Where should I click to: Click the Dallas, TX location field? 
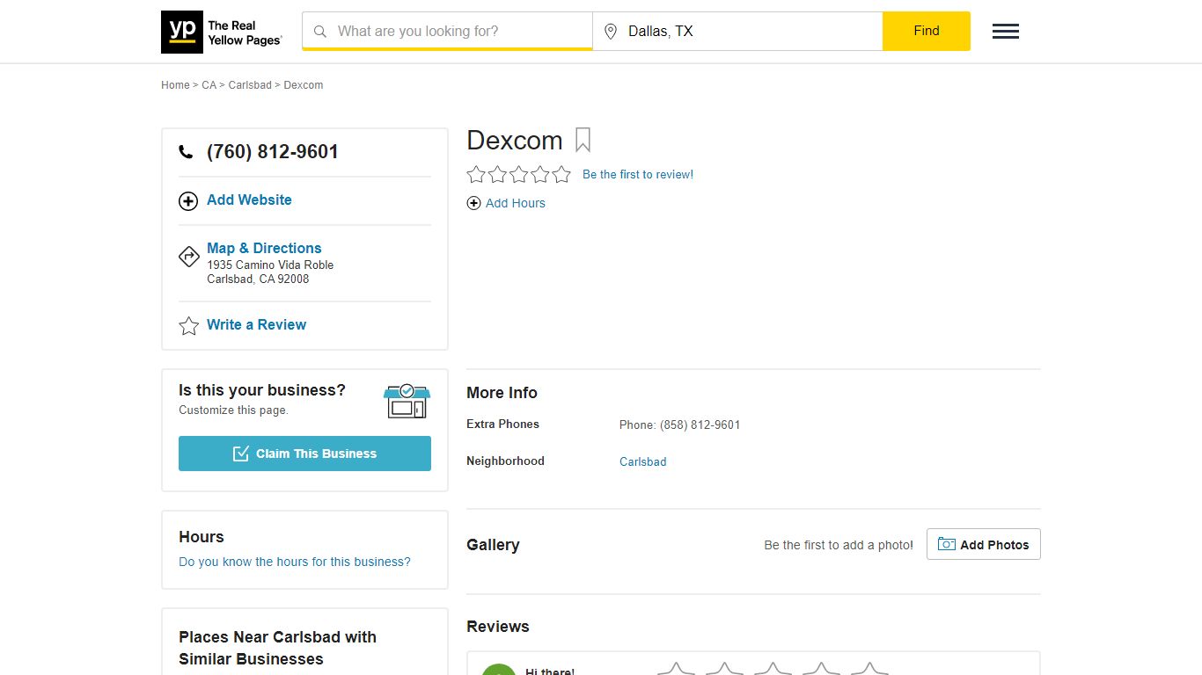(x=737, y=31)
